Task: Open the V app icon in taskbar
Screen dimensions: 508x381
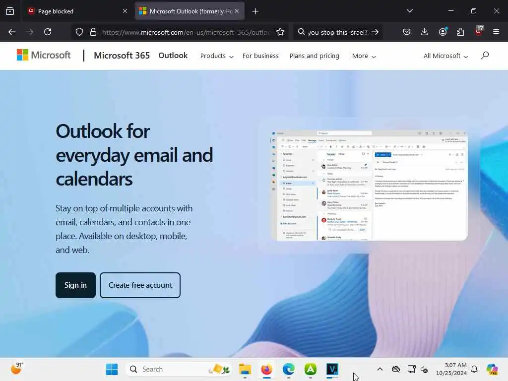Action: tap(332, 369)
